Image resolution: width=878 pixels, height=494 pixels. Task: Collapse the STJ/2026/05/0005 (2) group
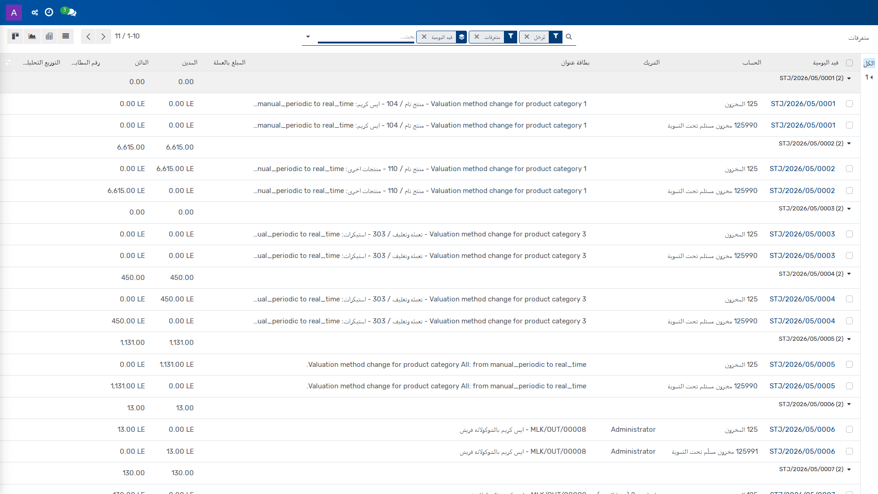point(814,339)
